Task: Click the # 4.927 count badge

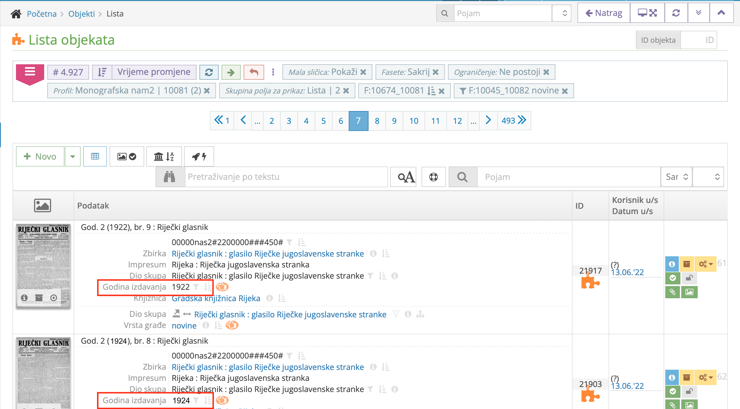Action: click(68, 72)
